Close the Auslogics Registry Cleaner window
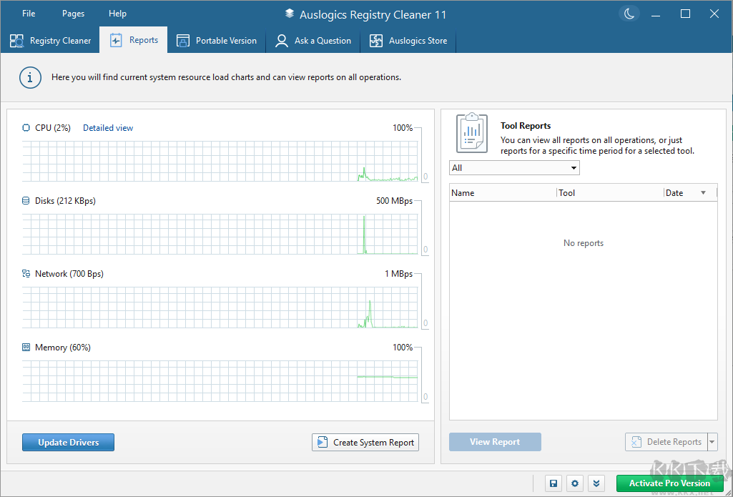Viewport: 733px width, 497px height. 714,14
